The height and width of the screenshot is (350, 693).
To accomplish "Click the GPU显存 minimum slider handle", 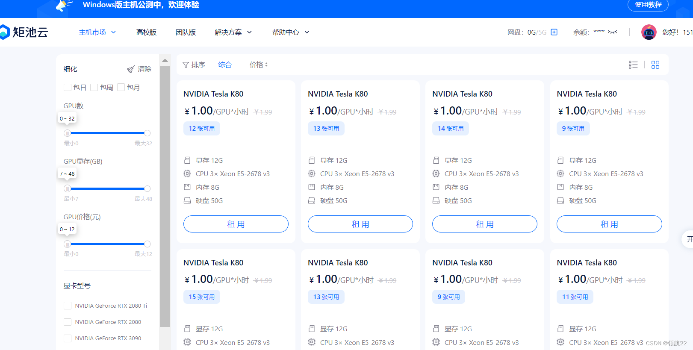I will tap(67, 188).
